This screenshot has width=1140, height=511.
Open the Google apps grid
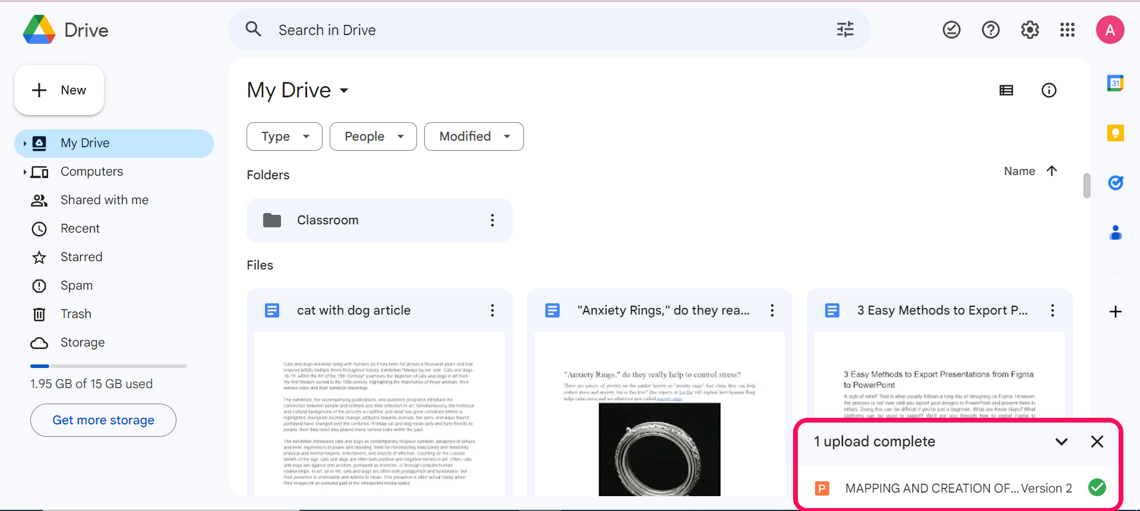[x=1067, y=30]
